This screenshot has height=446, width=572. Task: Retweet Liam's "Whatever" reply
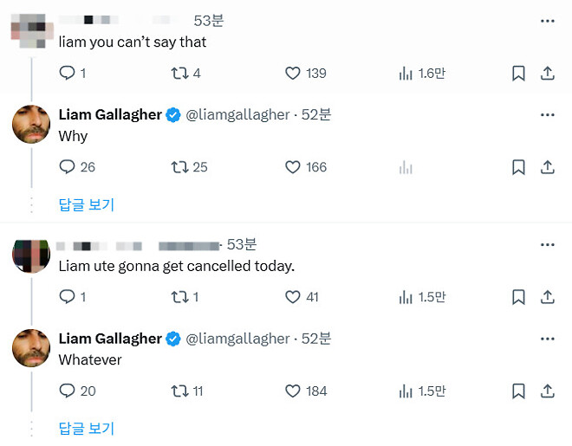180,391
